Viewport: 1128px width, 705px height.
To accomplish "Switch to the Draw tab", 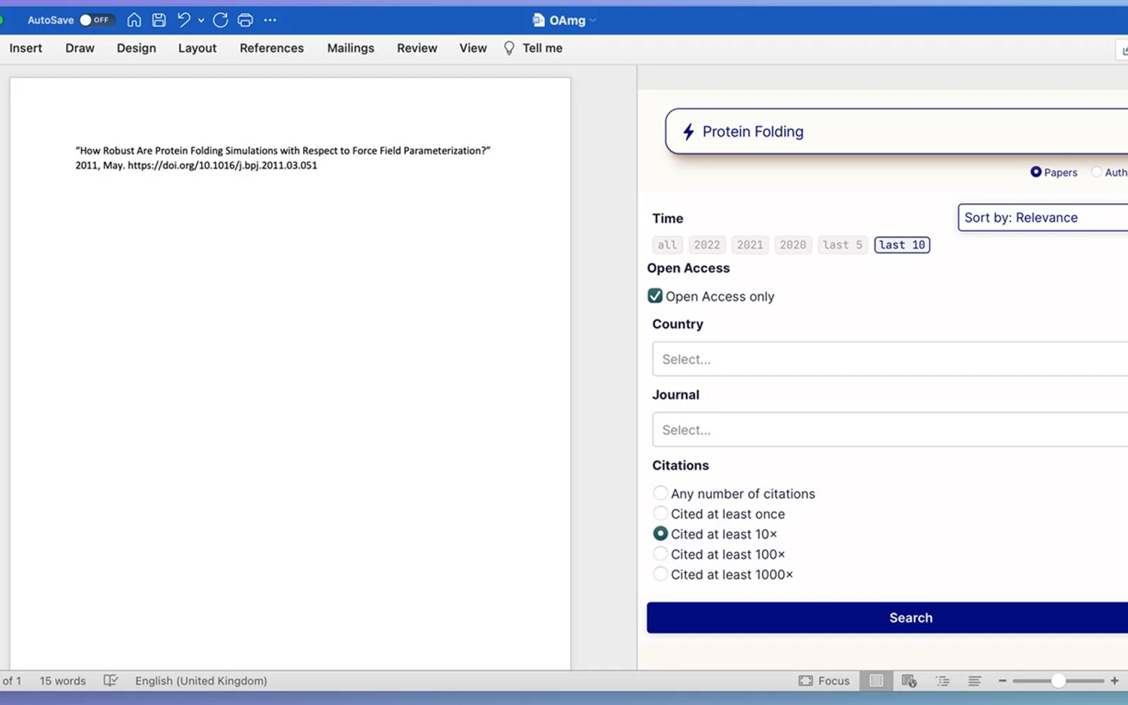I will click(x=80, y=48).
